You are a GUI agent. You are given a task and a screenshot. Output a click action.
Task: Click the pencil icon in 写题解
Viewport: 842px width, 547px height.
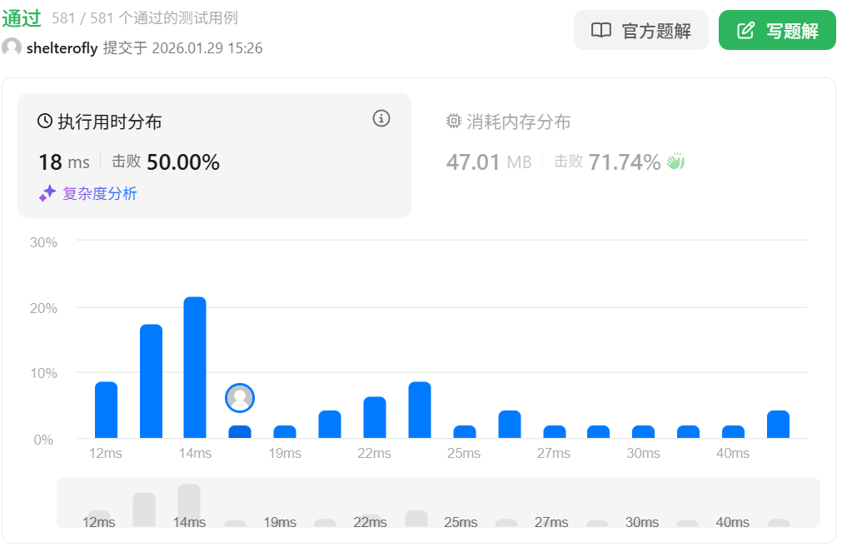(746, 31)
